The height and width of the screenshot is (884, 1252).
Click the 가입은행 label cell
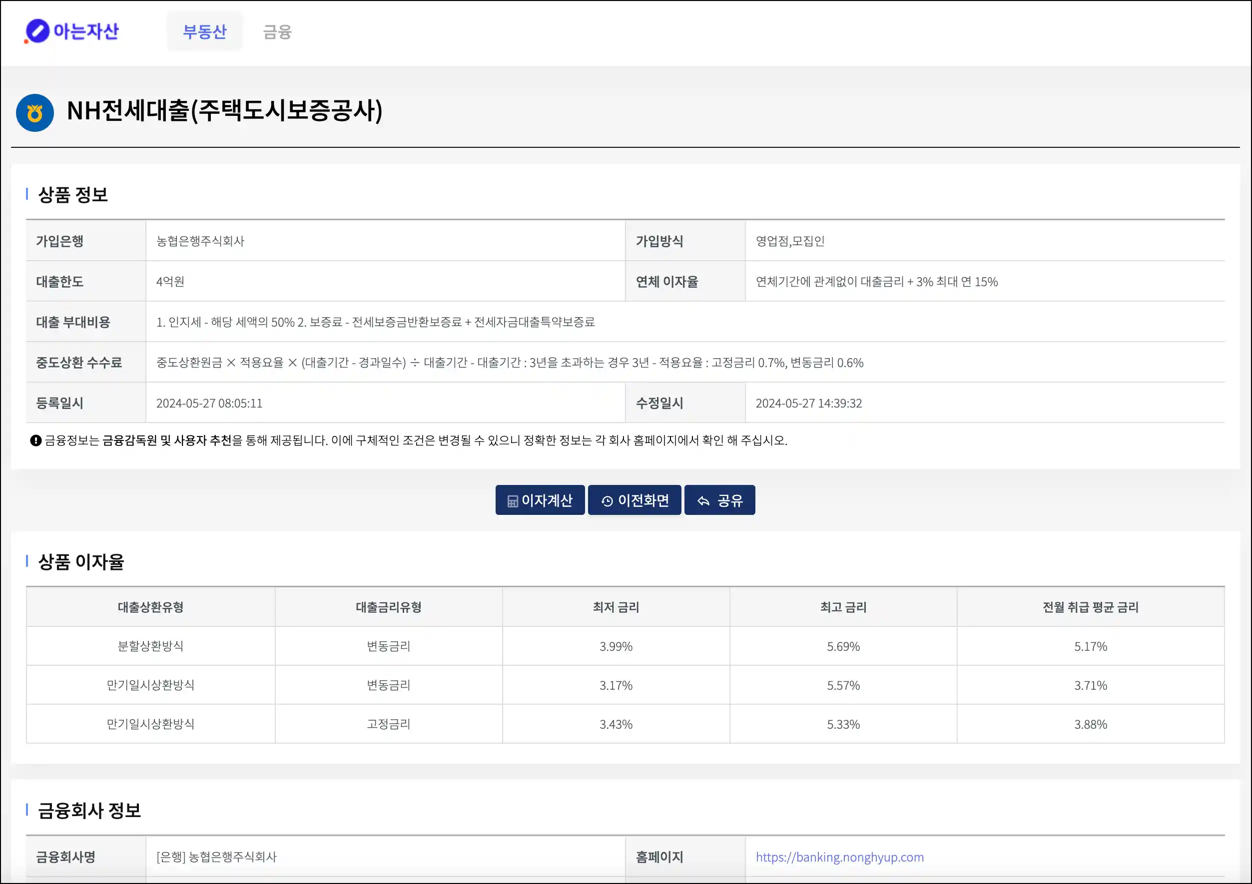[x=85, y=241]
